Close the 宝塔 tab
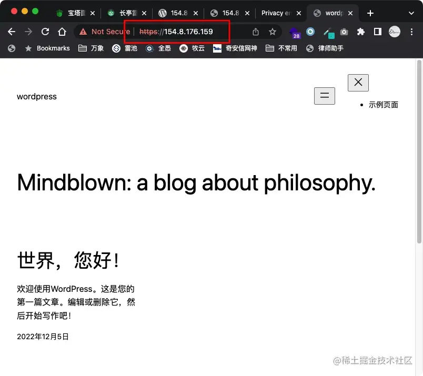 [93, 13]
